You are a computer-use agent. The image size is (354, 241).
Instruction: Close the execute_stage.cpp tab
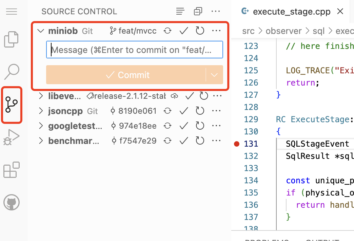(x=340, y=11)
